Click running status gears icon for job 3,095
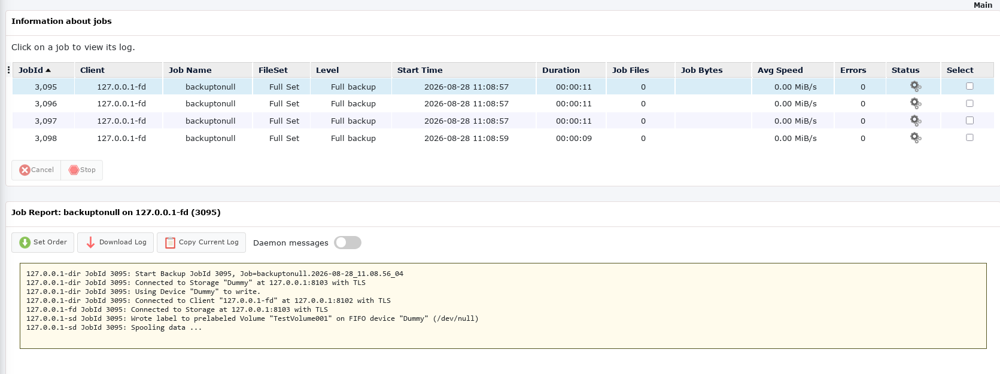The image size is (1000, 374). [916, 86]
